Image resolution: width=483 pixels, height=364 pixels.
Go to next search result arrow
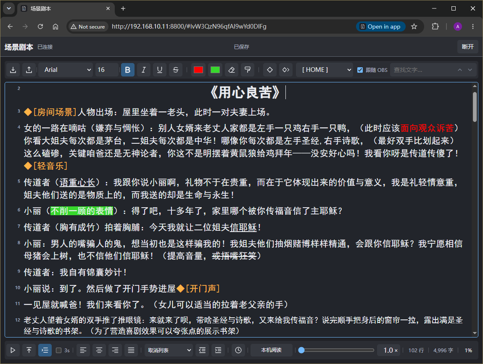(x=470, y=70)
